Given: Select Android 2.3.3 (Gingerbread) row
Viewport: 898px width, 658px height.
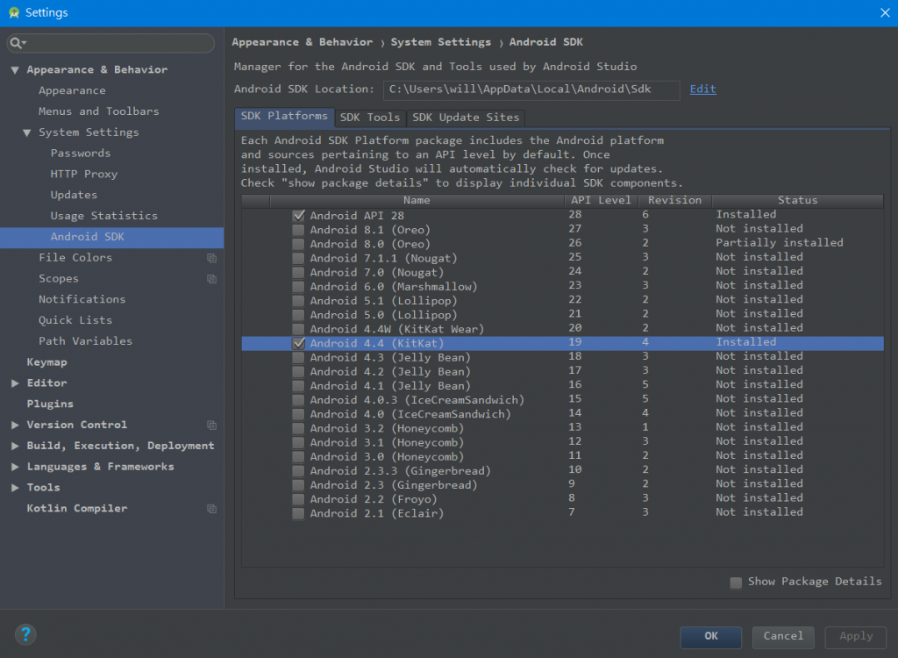Looking at the screenshot, I should pyautogui.click(x=562, y=470).
